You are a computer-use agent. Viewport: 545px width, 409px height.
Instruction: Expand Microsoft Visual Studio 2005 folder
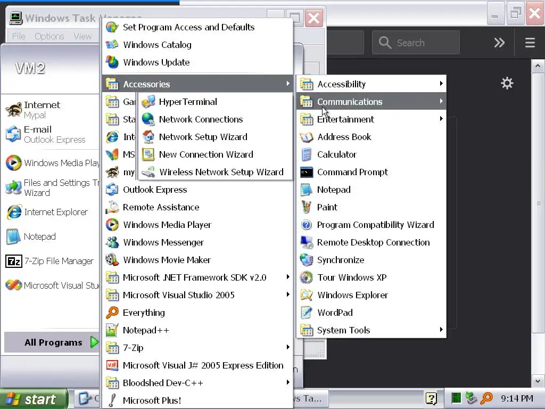pos(197,295)
